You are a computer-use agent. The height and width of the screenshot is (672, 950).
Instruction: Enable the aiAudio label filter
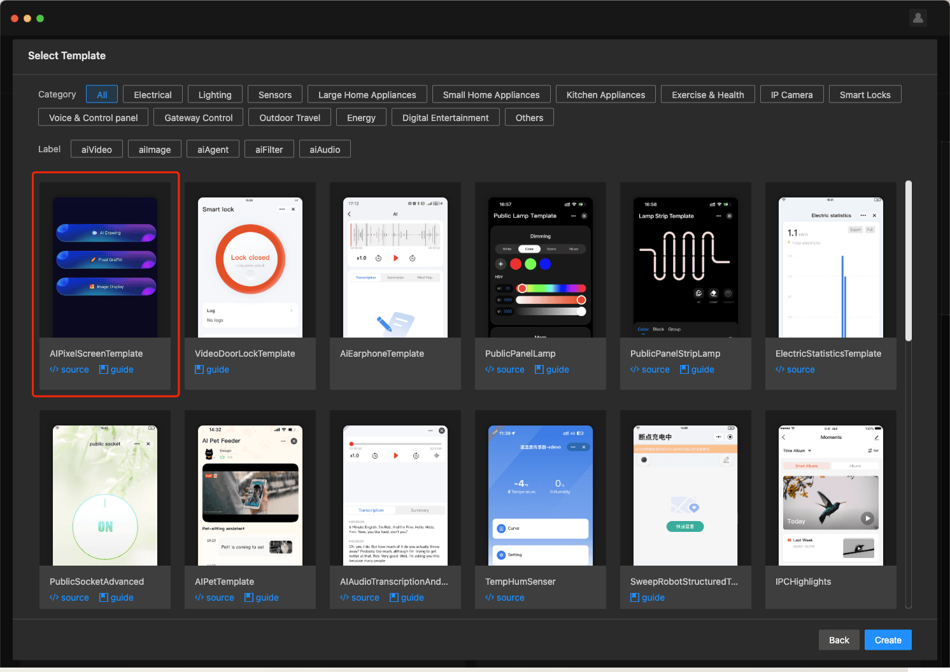(x=325, y=150)
